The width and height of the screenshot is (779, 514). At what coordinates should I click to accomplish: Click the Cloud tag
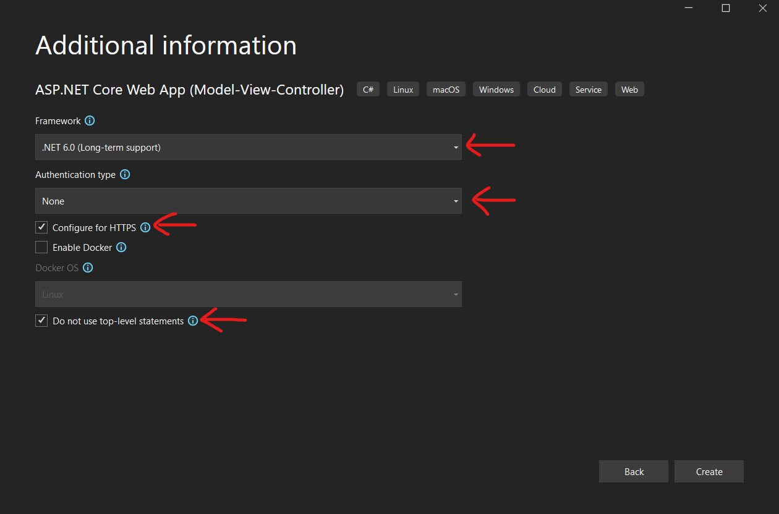tap(544, 89)
